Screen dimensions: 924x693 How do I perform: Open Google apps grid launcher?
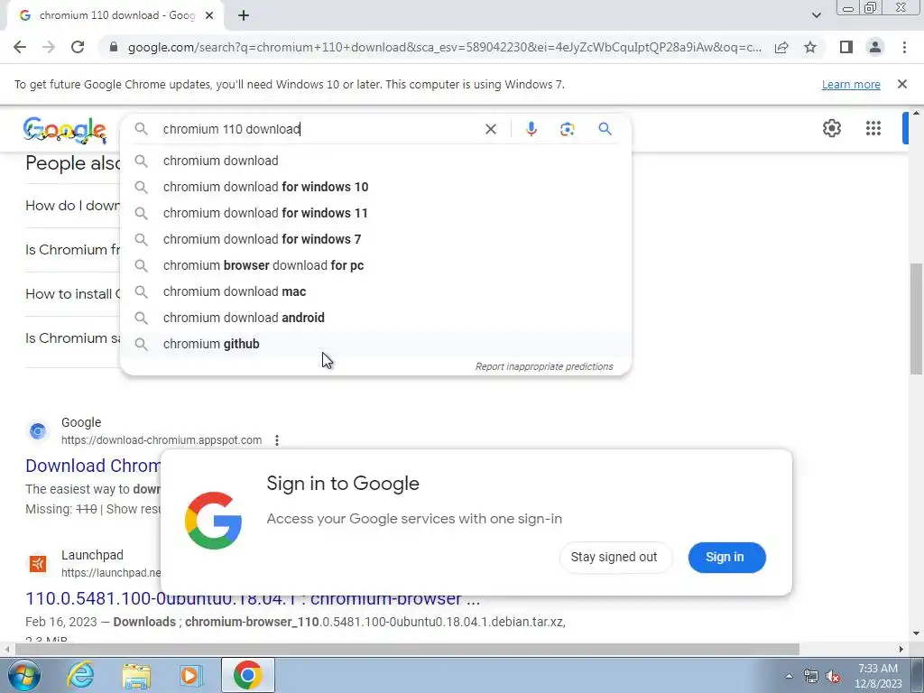tap(873, 128)
